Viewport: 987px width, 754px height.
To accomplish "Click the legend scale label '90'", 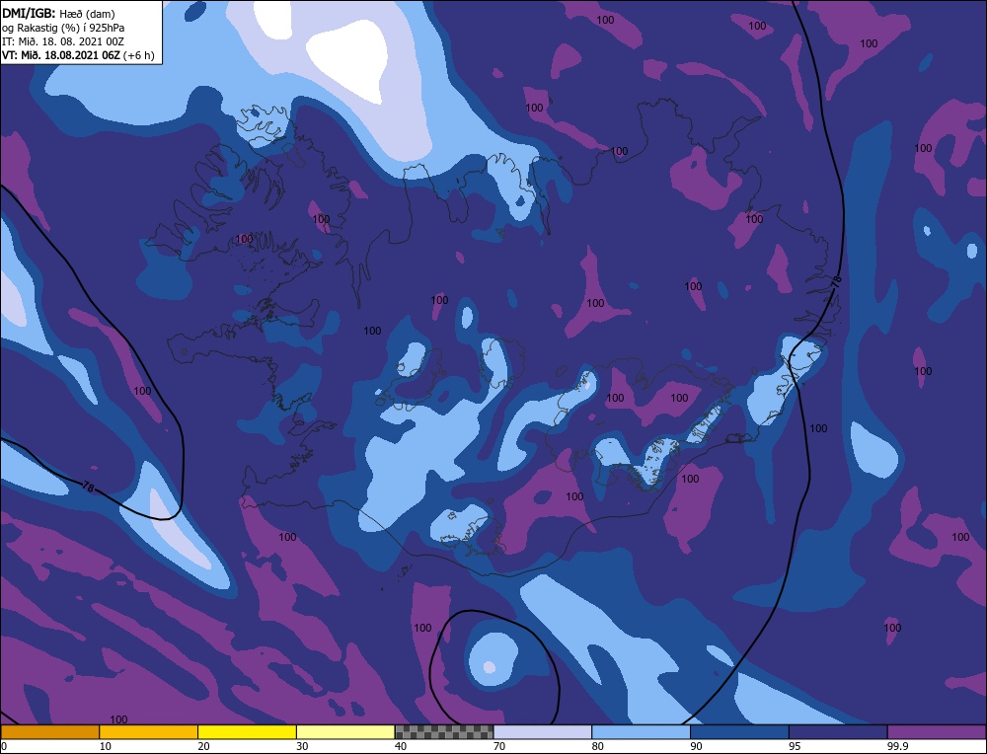I will [696, 746].
